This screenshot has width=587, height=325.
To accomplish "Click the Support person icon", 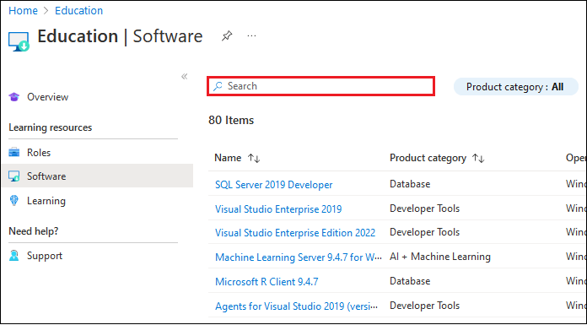I will (14, 256).
